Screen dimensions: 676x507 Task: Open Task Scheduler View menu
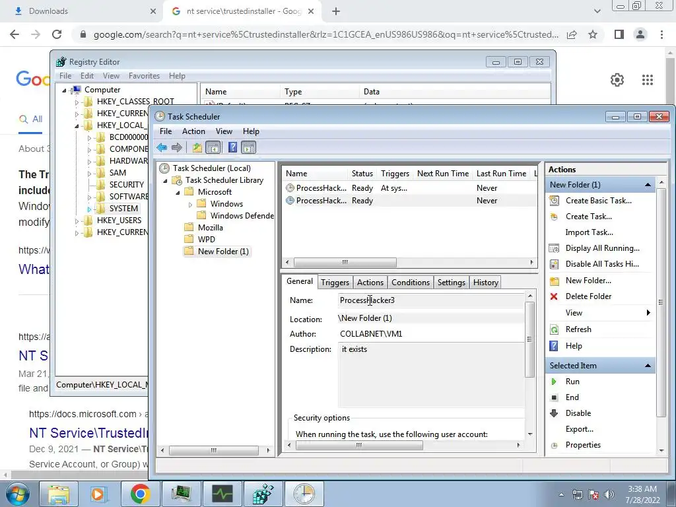(224, 131)
